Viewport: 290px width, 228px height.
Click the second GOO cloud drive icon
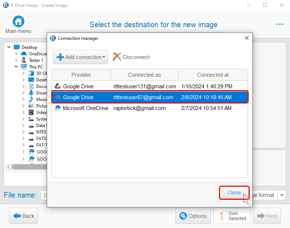click(32, 159)
